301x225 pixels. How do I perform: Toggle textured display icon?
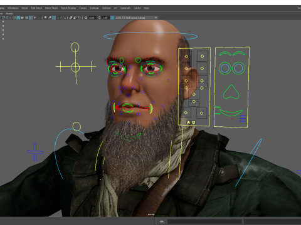click(31, 17)
